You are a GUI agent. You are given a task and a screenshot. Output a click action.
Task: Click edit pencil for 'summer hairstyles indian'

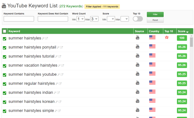(55, 93)
